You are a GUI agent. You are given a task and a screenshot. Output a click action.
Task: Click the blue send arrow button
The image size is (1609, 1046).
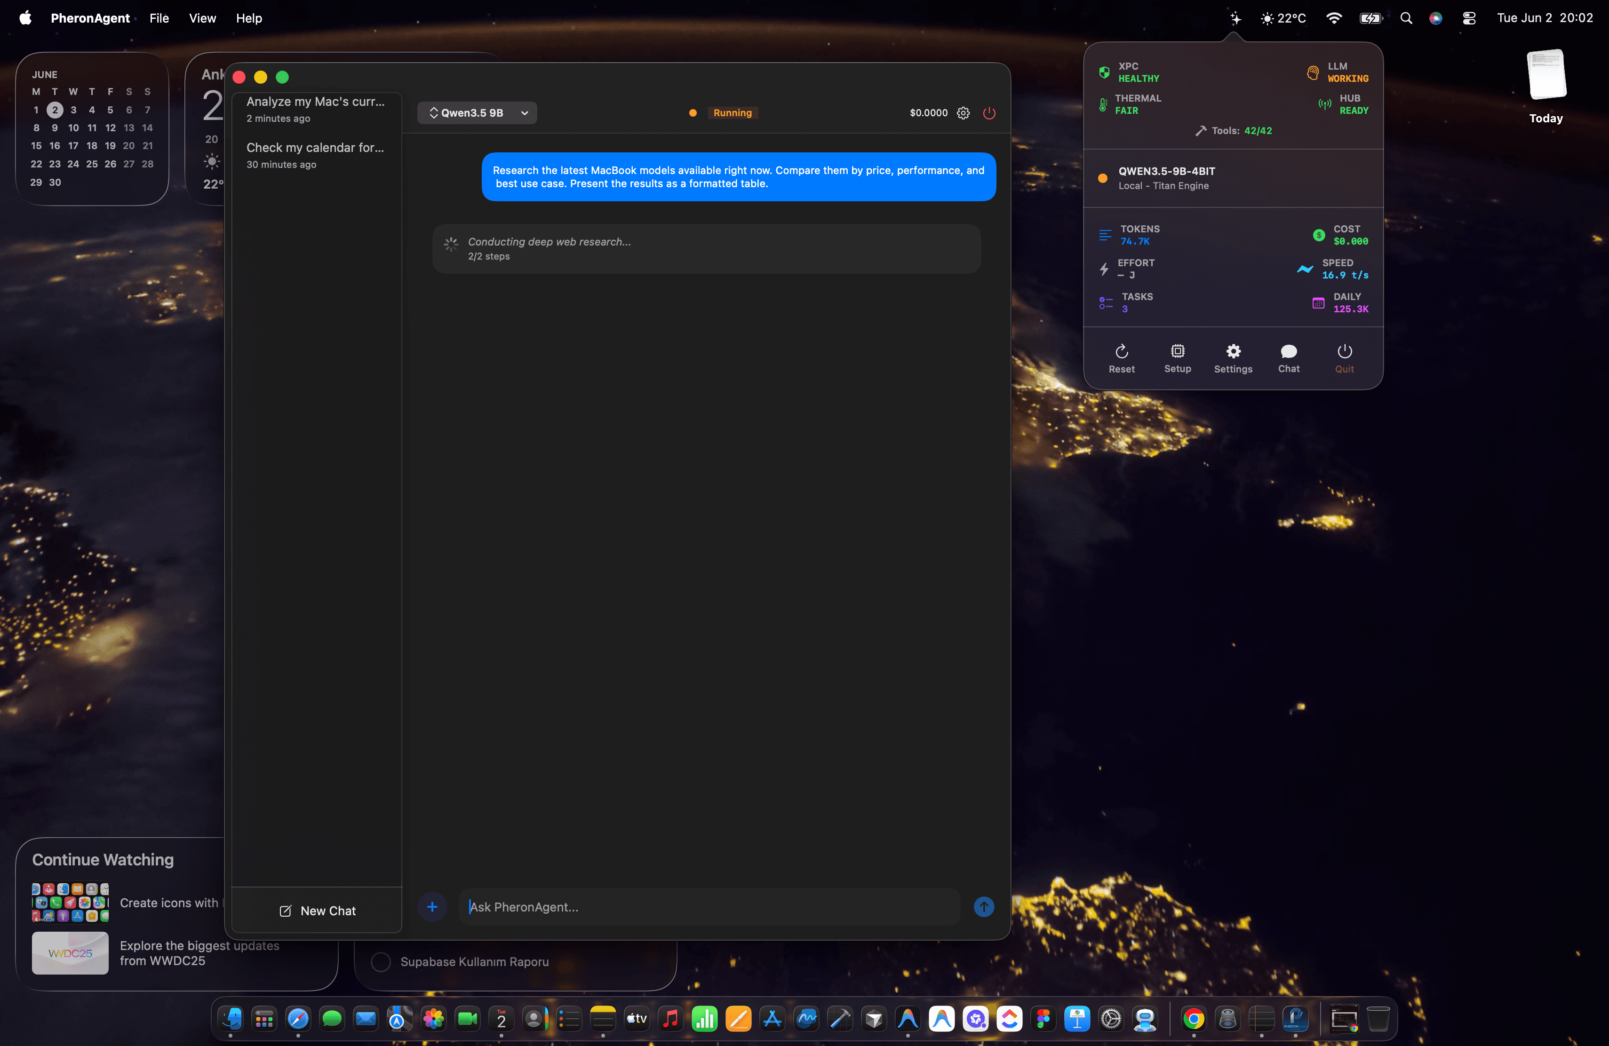coord(983,907)
